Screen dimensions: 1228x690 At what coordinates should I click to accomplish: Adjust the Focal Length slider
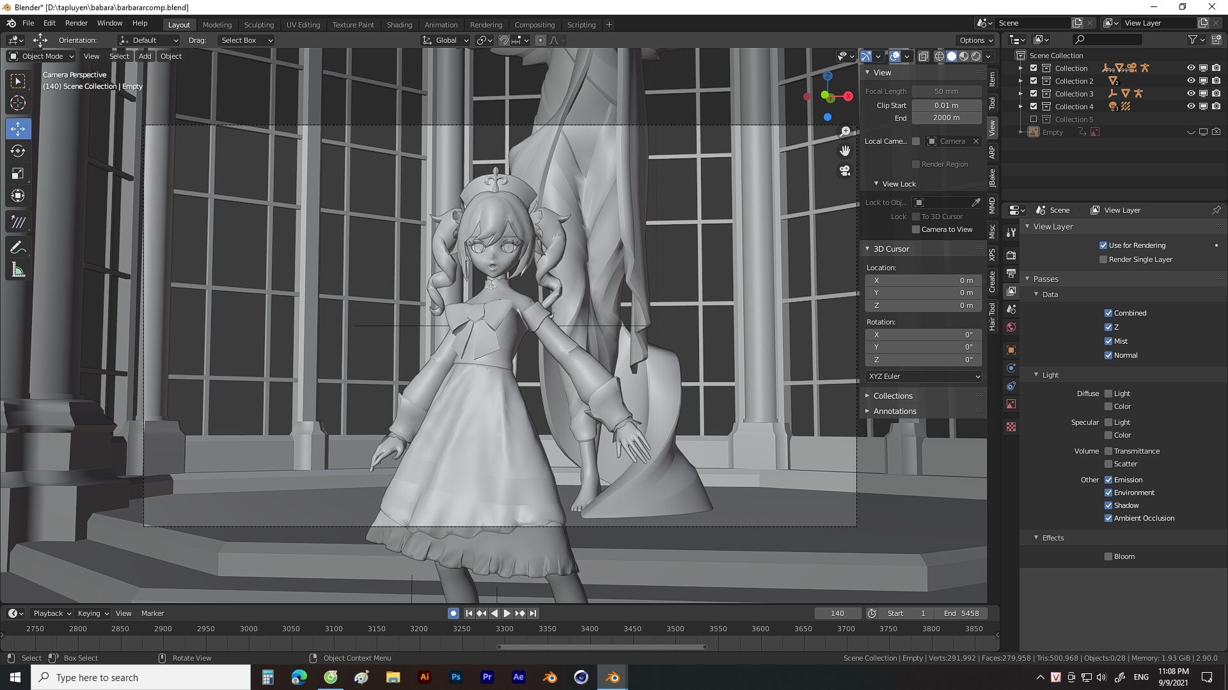[x=947, y=91]
